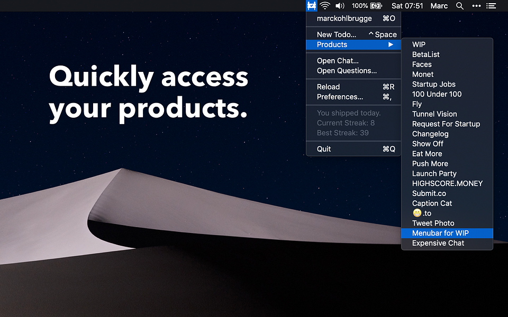Open the Wi-Fi status menu
This screenshot has height=317, width=508.
coord(324,6)
